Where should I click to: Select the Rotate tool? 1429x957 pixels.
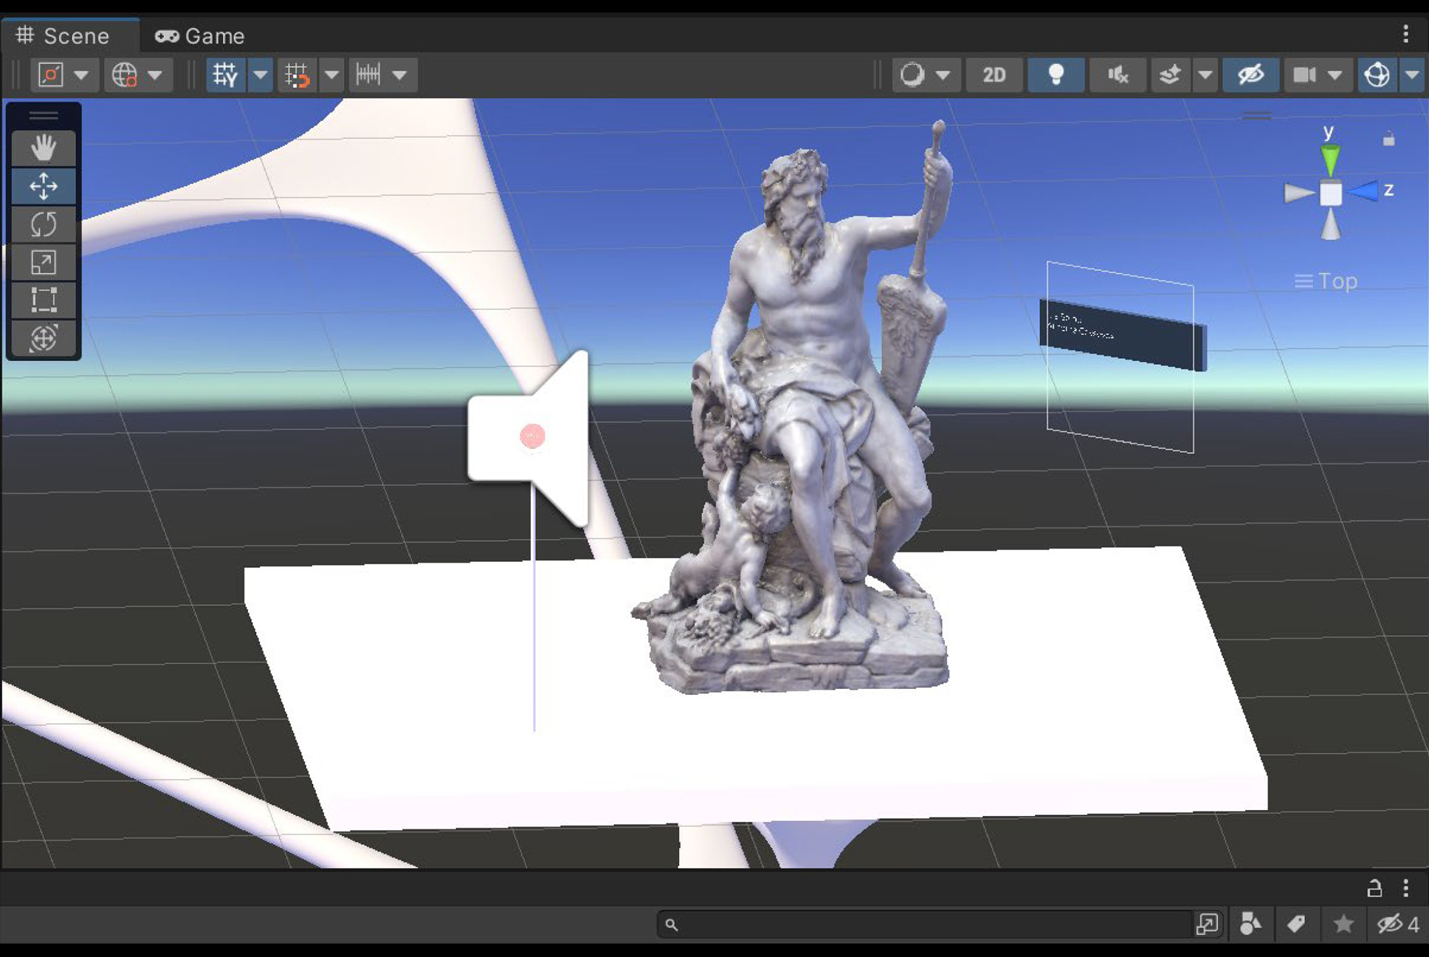pyautogui.click(x=44, y=224)
